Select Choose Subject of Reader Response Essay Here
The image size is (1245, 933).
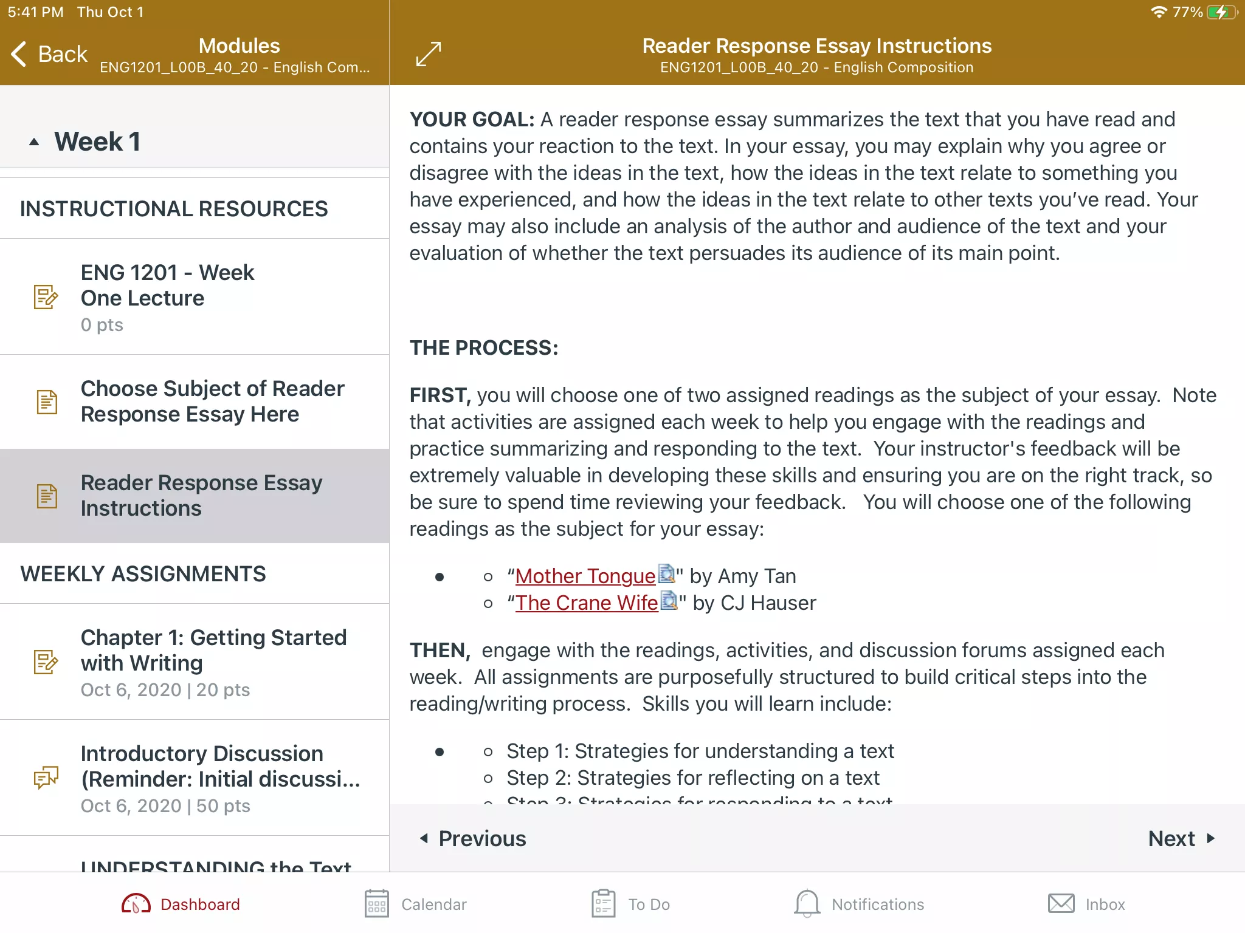(x=195, y=402)
